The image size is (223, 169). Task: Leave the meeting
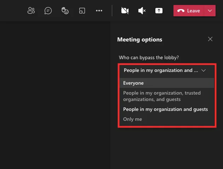[189, 11]
